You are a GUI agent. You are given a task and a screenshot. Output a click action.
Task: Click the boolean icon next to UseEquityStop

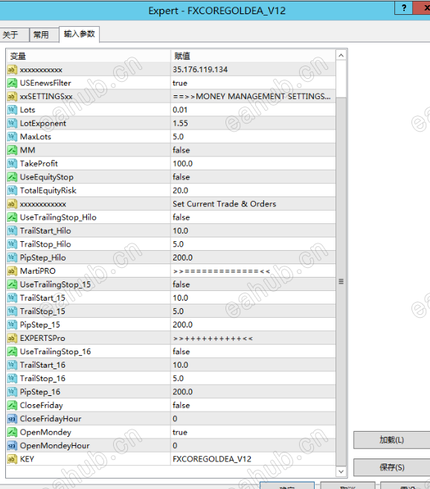pyautogui.click(x=12, y=177)
